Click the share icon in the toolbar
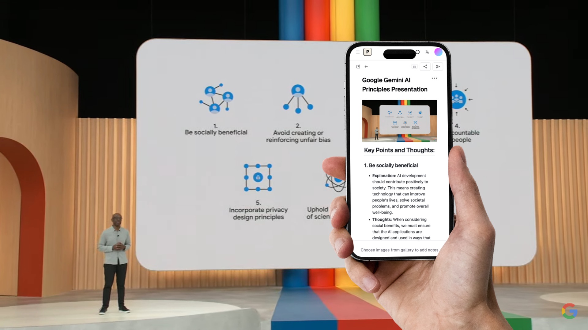Viewport: 588px width, 330px height. 425,67
